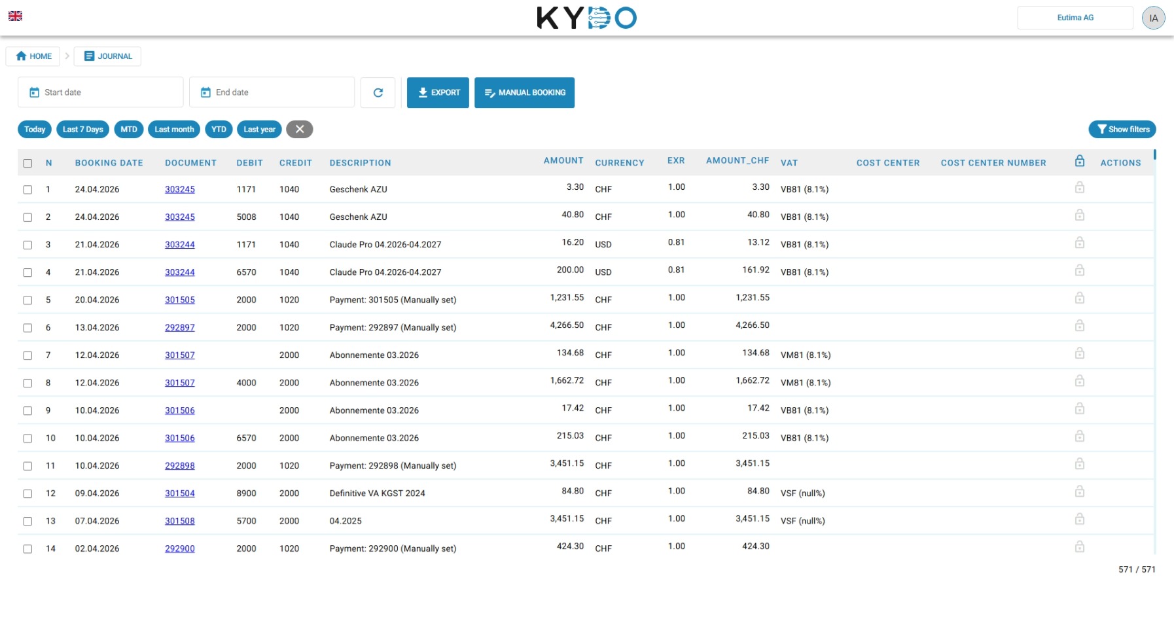Click lock icon in row 1
This screenshot has height=625, width=1174.
1080,188
